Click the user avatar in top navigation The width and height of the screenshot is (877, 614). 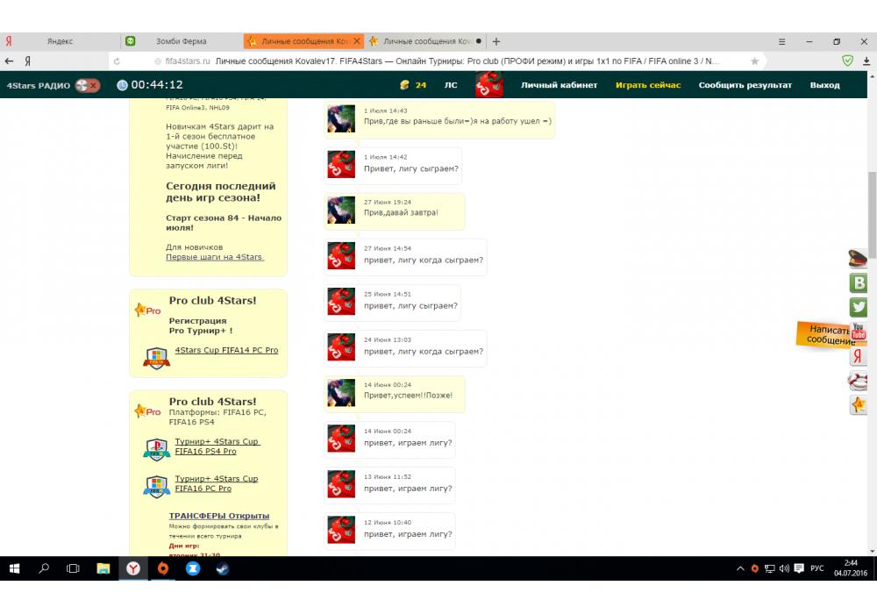point(488,85)
